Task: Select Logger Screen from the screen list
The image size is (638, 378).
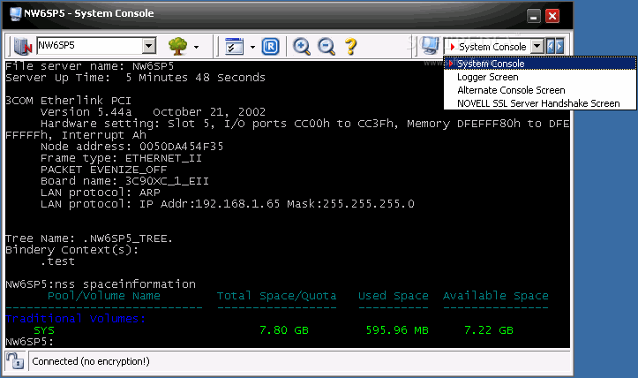Action: (x=540, y=77)
